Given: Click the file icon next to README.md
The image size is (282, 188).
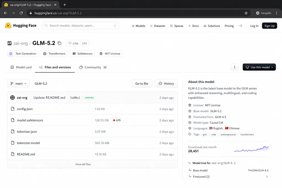Looking at the screenshot, I should click(x=13, y=154).
